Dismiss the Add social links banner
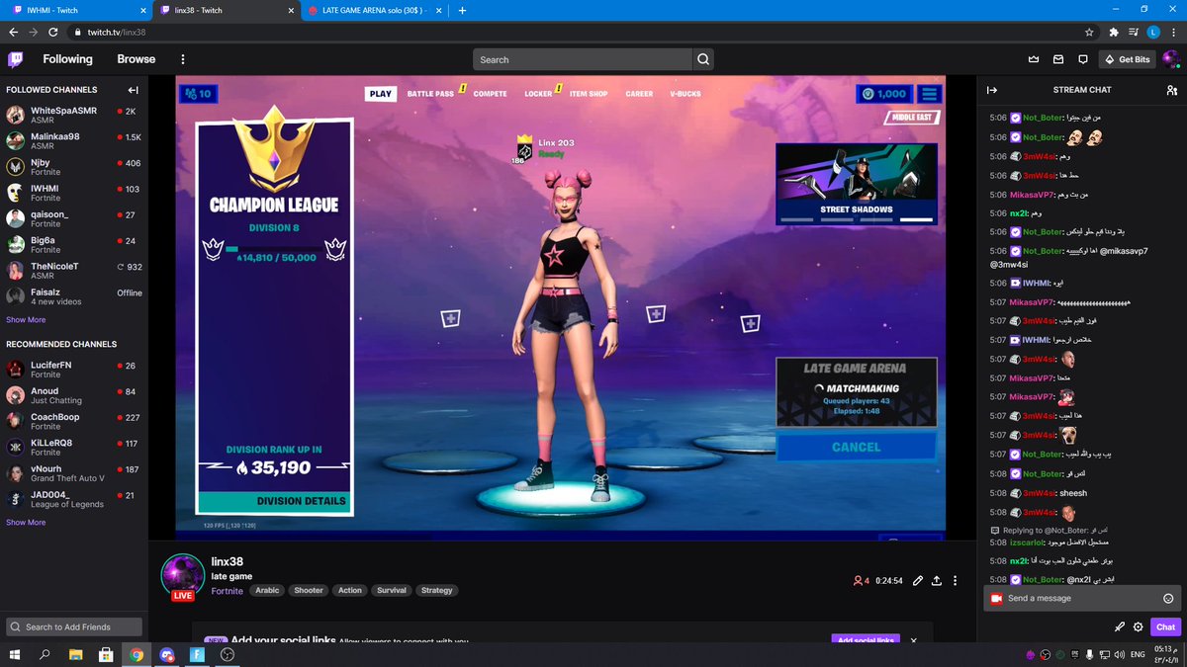The width and height of the screenshot is (1187, 667). (x=913, y=640)
